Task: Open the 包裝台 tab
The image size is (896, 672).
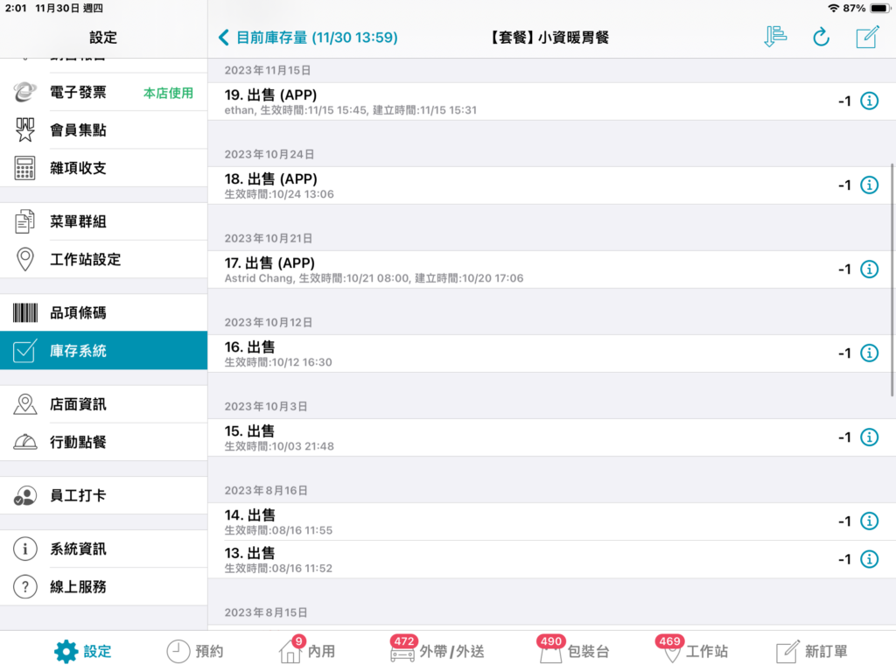Action: point(574,651)
